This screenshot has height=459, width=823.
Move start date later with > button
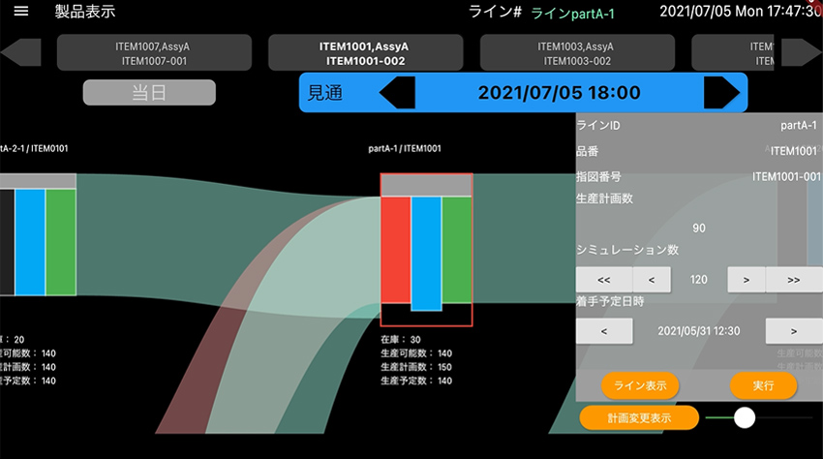[793, 331]
